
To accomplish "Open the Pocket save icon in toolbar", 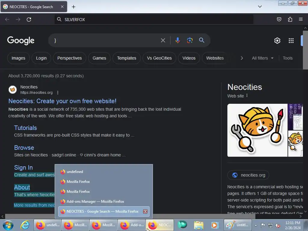I will [279, 19].
